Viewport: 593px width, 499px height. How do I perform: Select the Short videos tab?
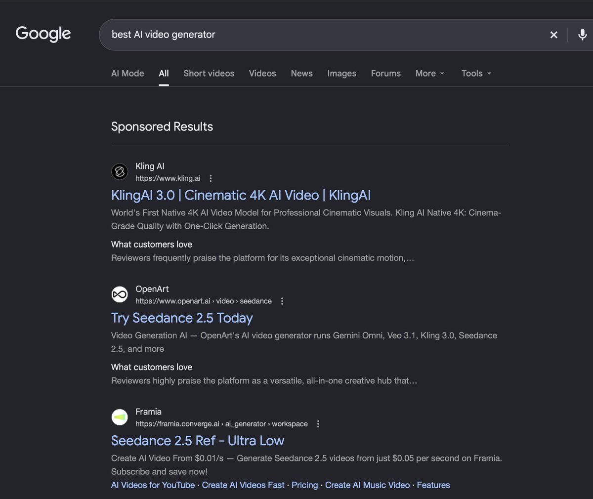209,73
